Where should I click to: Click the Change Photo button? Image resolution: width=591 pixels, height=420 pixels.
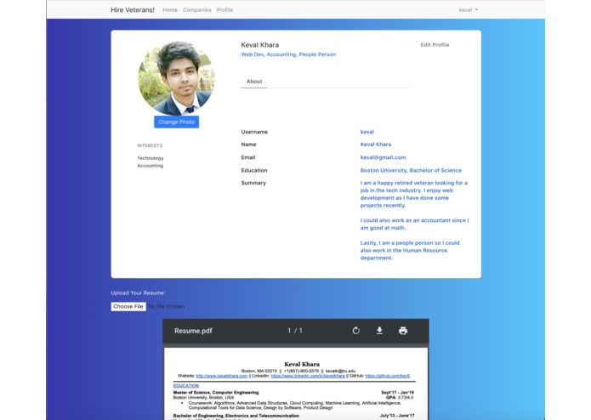[x=176, y=122]
